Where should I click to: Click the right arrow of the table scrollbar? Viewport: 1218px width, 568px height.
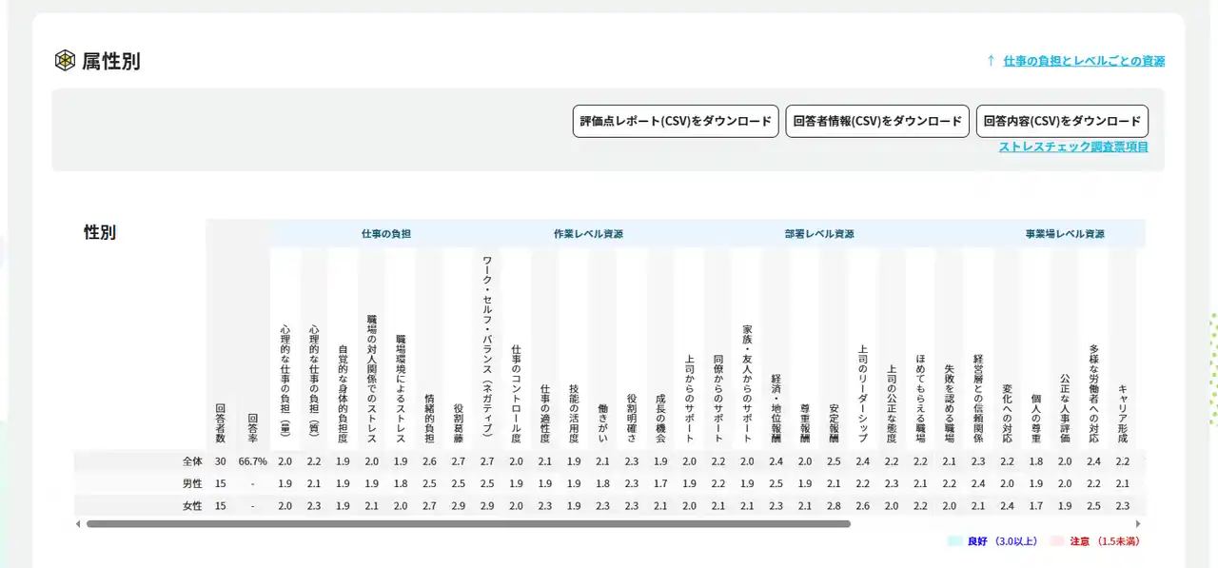[1138, 523]
